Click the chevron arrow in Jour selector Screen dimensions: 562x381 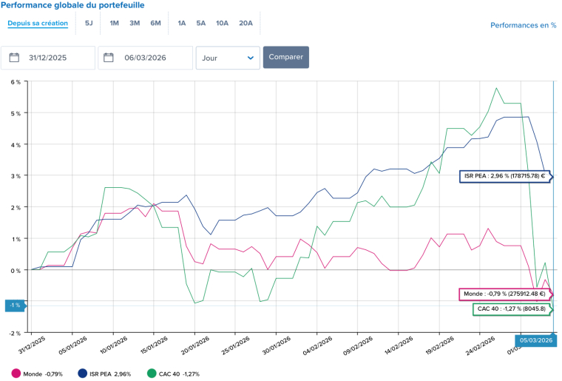[250, 58]
